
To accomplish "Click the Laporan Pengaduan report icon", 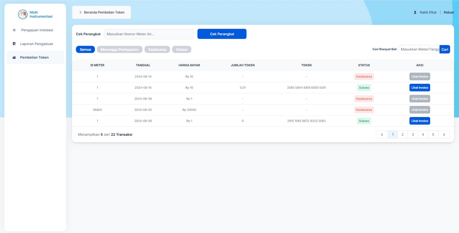I will pyautogui.click(x=14, y=44).
